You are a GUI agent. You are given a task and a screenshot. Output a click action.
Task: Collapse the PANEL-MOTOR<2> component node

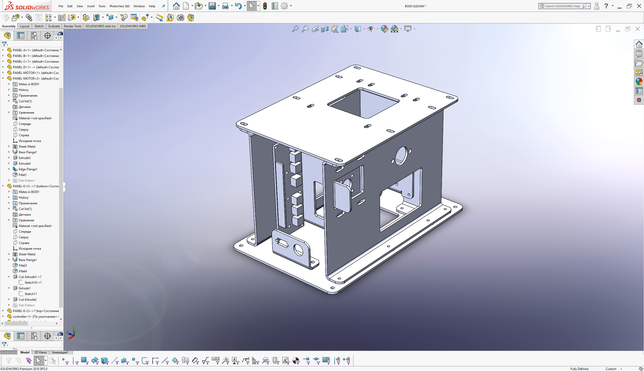[x=3, y=78]
